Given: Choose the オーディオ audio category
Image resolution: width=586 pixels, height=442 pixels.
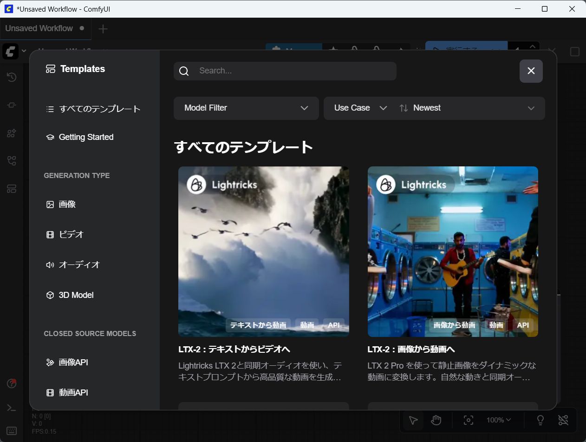Looking at the screenshot, I should pyautogui.click(x=79, y=265).
